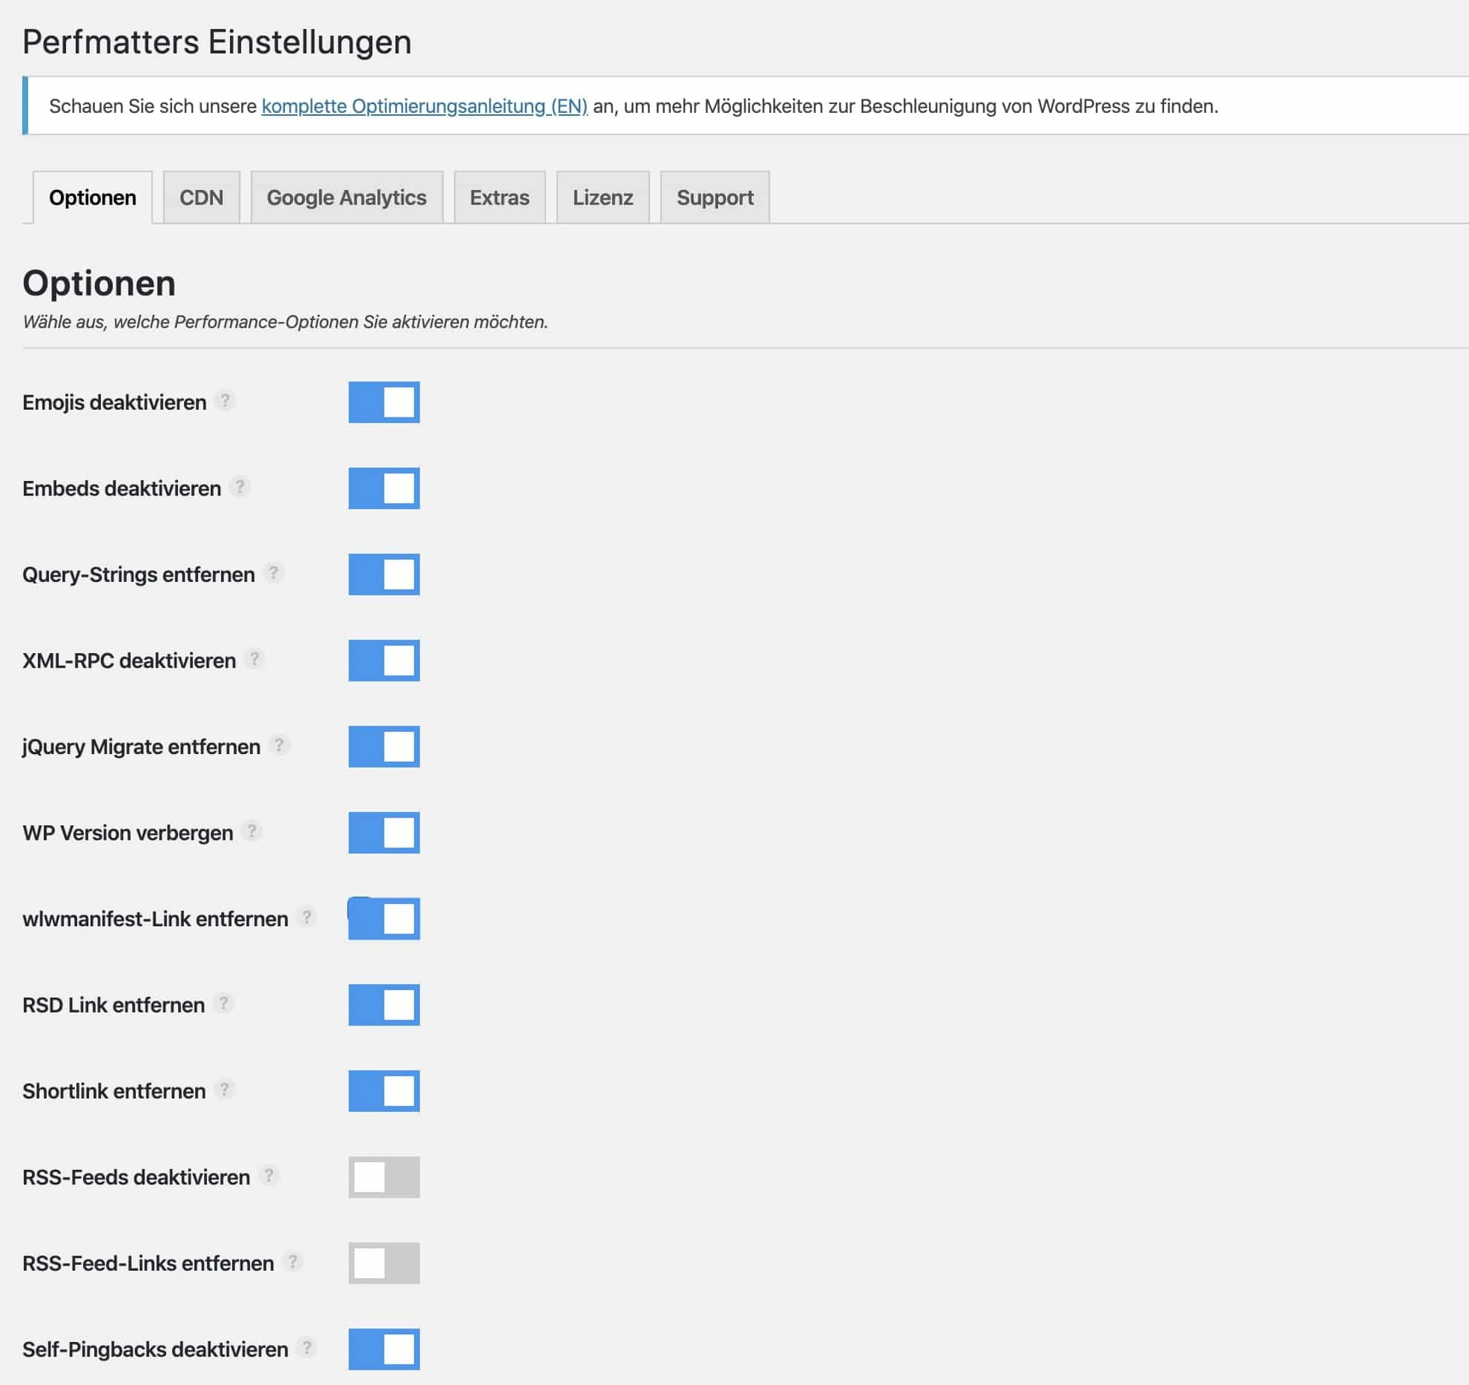The image size is (1469, 1385).
Task: Open help icon beside WP Version verbergen
Action: [x=252, y=831]
